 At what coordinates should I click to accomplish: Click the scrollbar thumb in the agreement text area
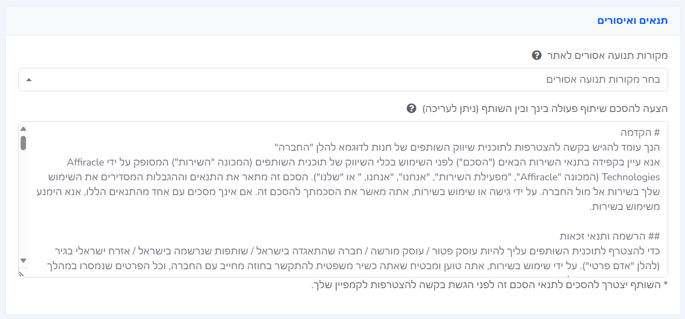24,143
